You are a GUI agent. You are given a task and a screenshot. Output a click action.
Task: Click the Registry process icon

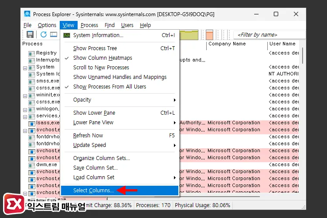pos(31,54)
